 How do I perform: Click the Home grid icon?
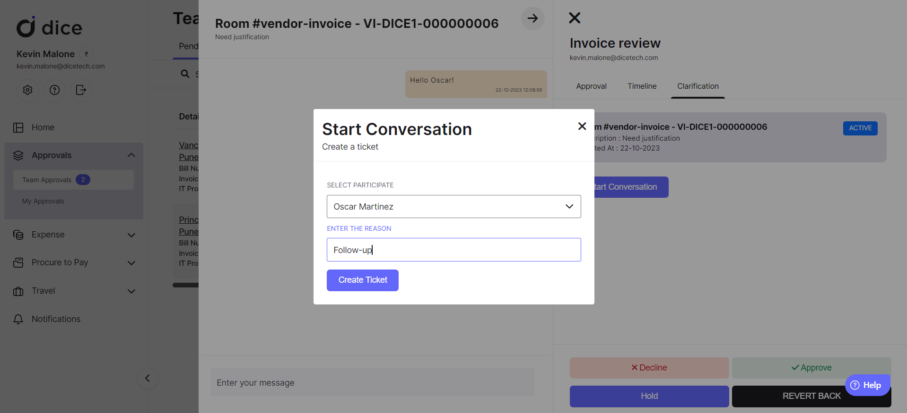18,127
